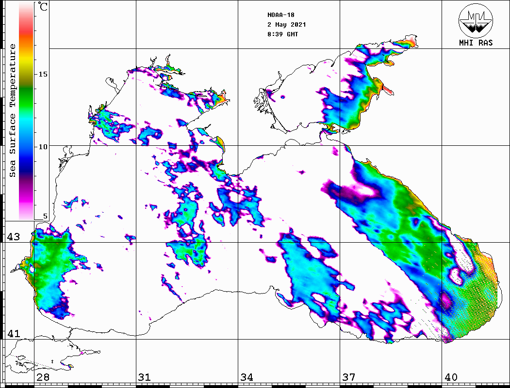Screen dimensions: 510x388
Task: Click the "5" tick on temperature scale
Action: click(x=45, y=216)
